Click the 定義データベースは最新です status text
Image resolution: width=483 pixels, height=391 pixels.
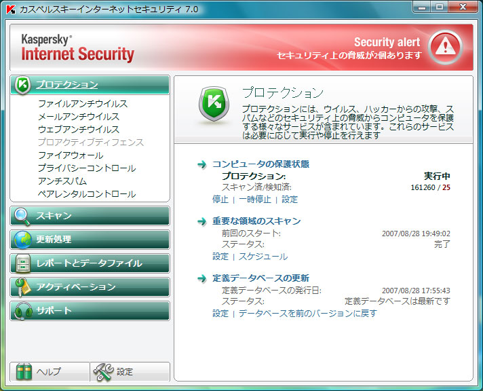[x=398, y=301]
